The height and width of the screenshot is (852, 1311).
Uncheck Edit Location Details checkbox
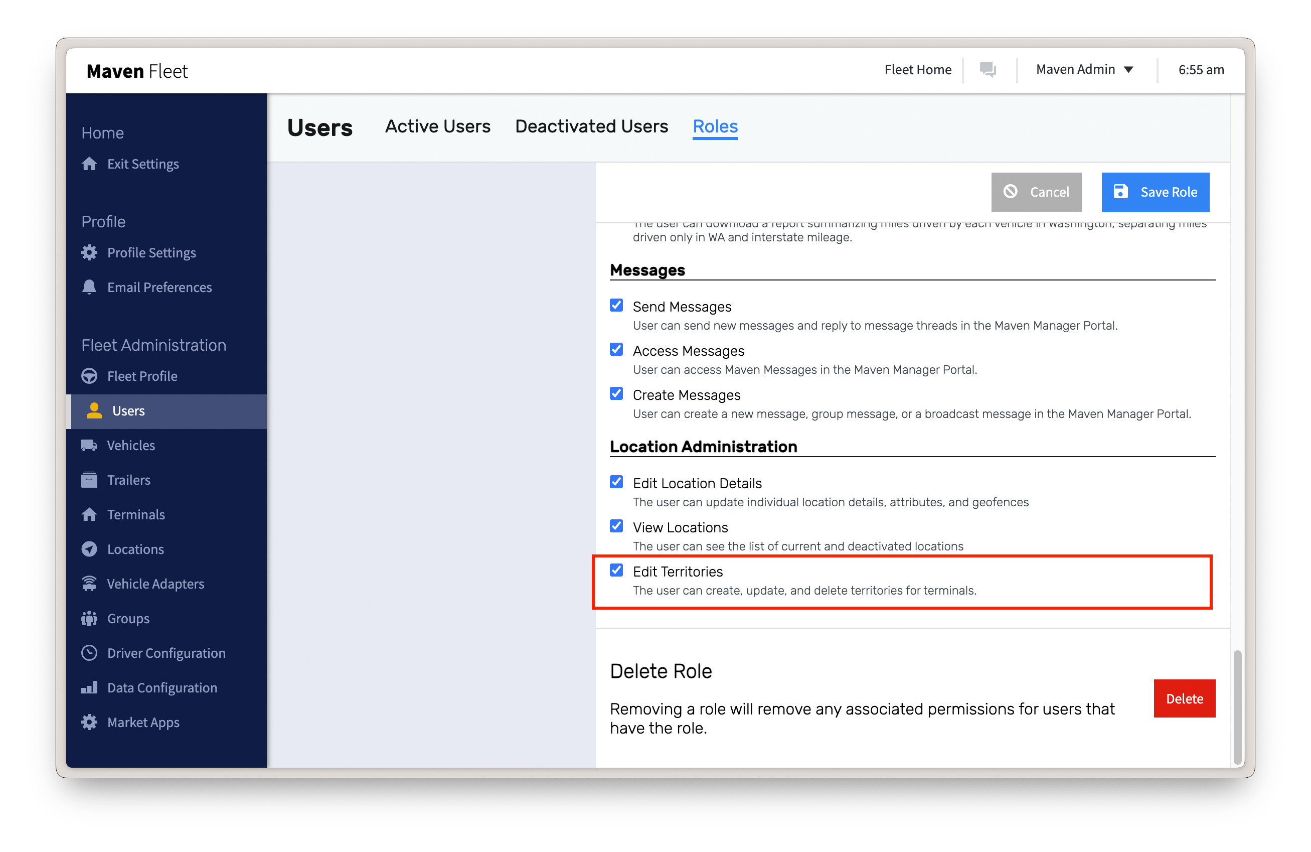616,482
